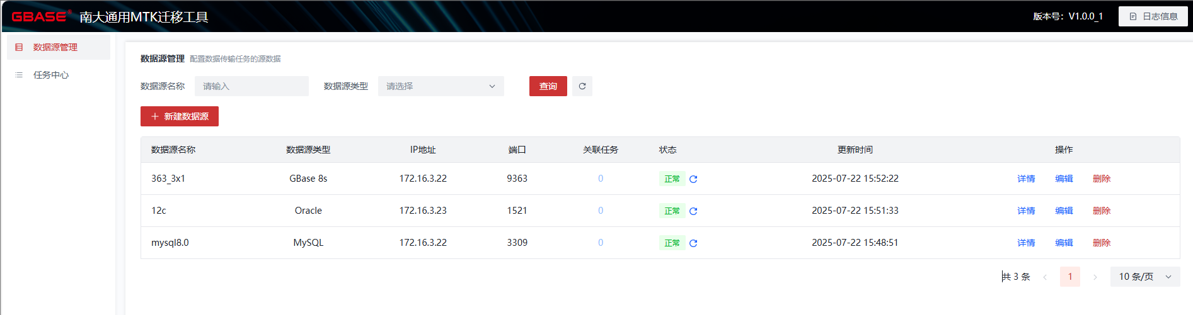The height and width of the screenshot is (315, 1193).
Task: Open the 数据源类型 dropdown
Action: [441, 86]
